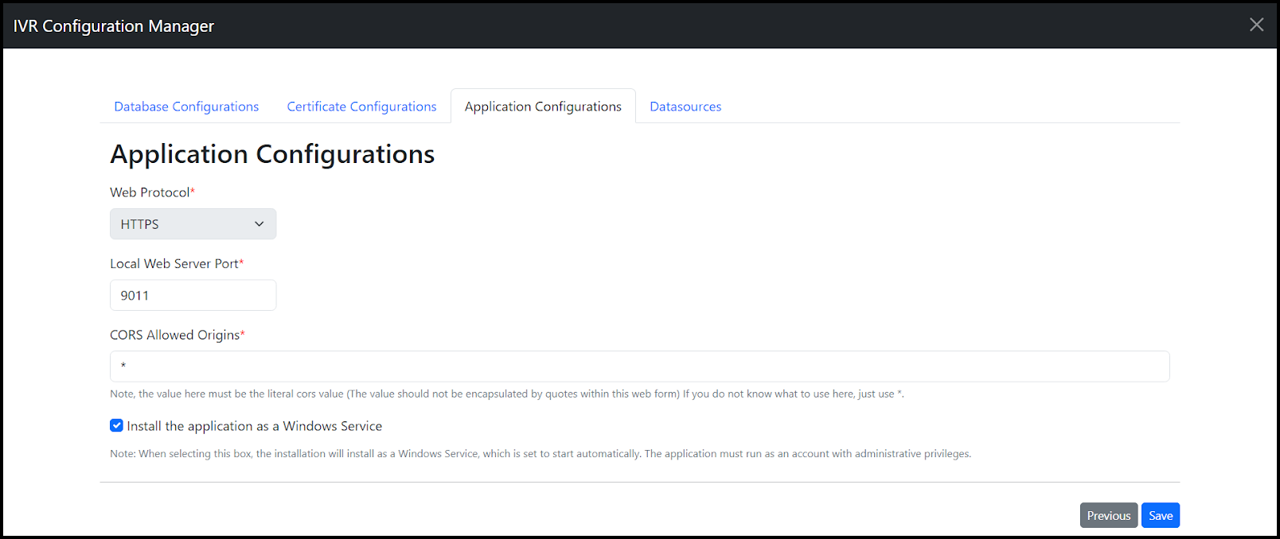Click the chevron arrow in Web Protocol
Screen dimensions: 1280x539
(259, 224)
